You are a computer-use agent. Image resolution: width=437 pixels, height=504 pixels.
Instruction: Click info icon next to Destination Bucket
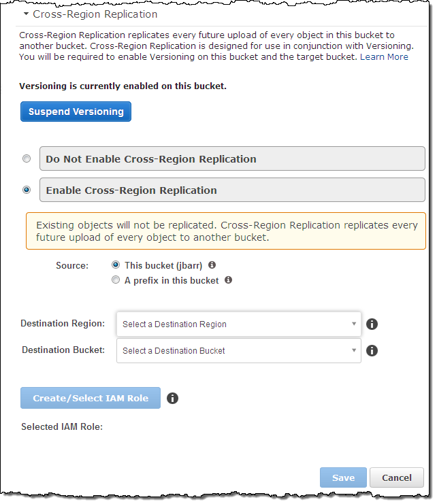(x=372, y=351)
